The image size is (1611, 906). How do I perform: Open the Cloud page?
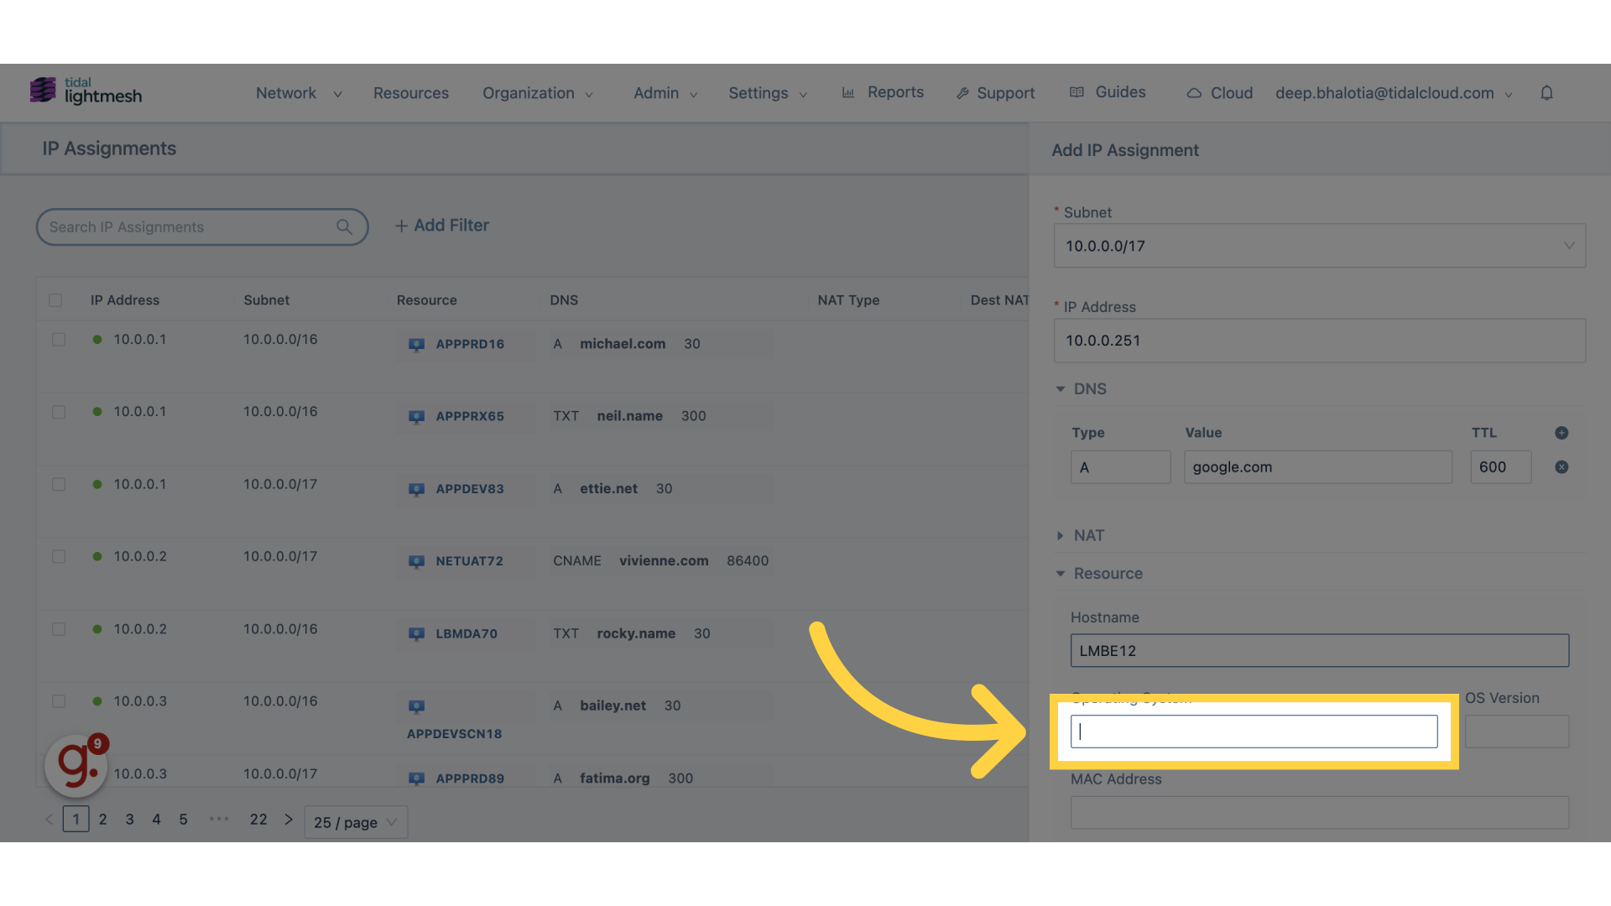(x=1219, y=93)
